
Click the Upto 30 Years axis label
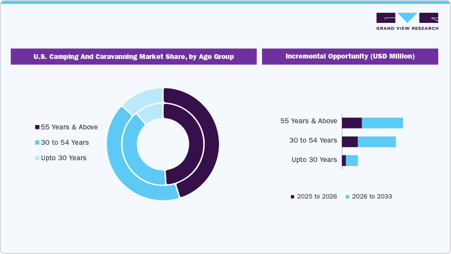315,159
